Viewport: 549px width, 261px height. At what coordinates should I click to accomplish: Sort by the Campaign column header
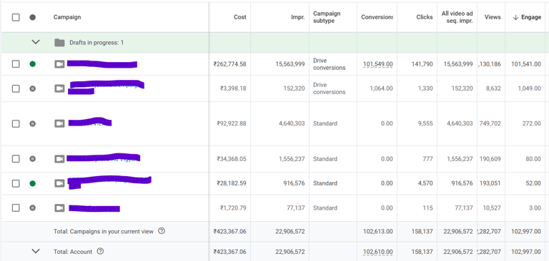tap(67, 17)
